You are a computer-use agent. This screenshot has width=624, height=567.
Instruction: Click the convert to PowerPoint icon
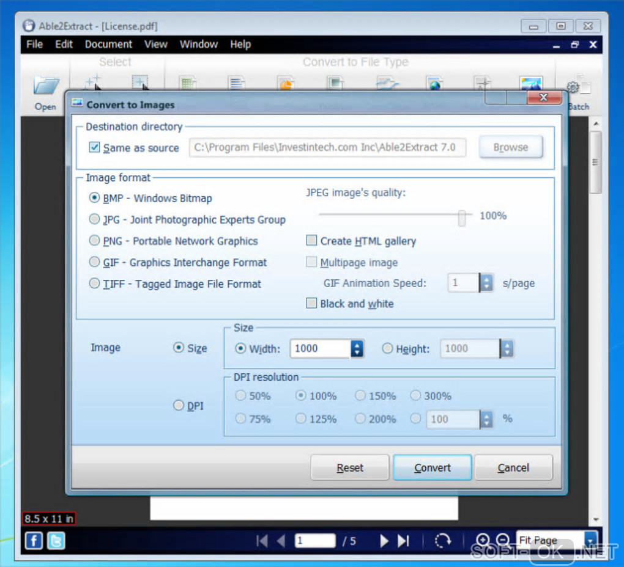[286, 82]
